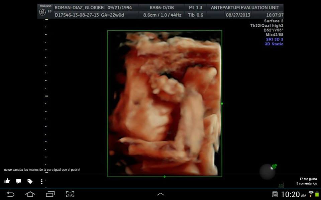The height and width of the screenshot is (200, 321).
Task: Open the three-dot overflow menu
Action: 41,182
